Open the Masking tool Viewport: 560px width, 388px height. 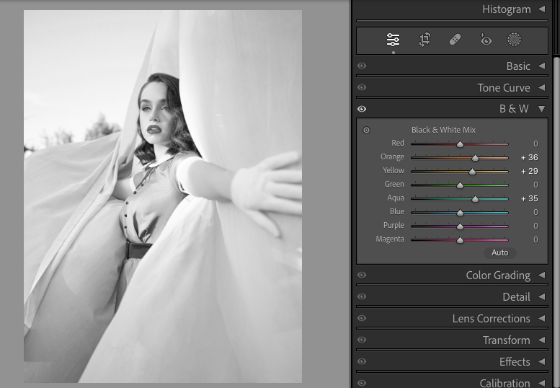point(514,40)
